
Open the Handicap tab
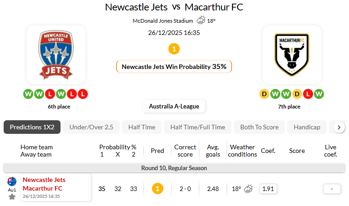coord(307,127)
